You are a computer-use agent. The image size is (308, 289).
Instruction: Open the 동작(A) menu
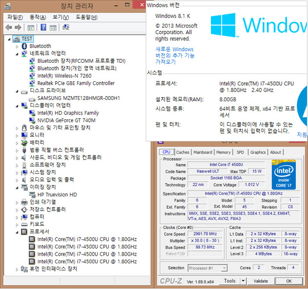point(37,17)
